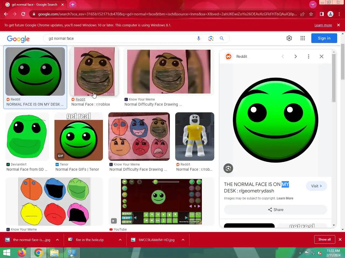The width and height of the screenshot is (345, 258).
Task: Click Sign in button
Action: pos(324,38)
